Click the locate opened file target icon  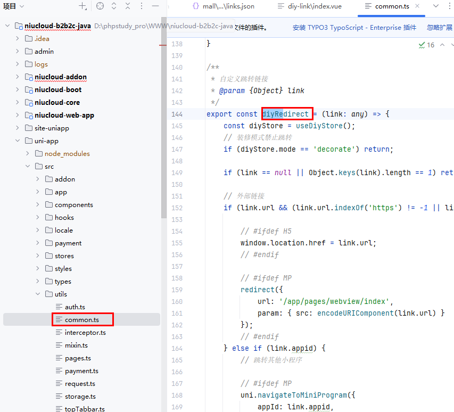(100, 6)
